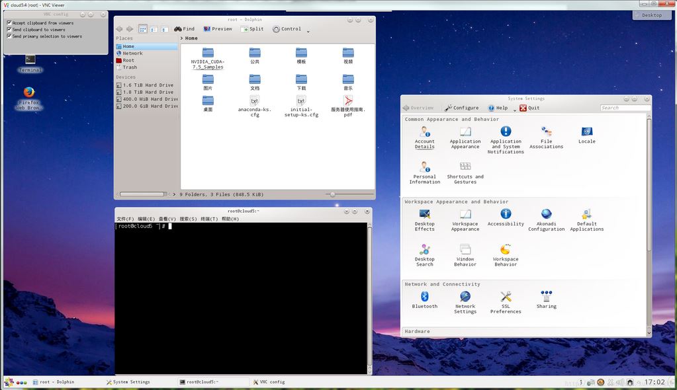Screen dimensions: 677x390
Task: Launch Firefox Web Browser from desktop
Action: click(x=28, y=93)
